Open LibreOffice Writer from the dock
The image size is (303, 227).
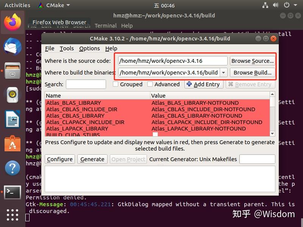(x=12, y=120)
